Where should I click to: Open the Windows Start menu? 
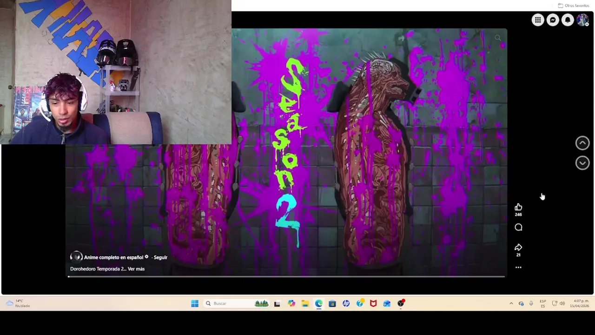pos(195,303)
